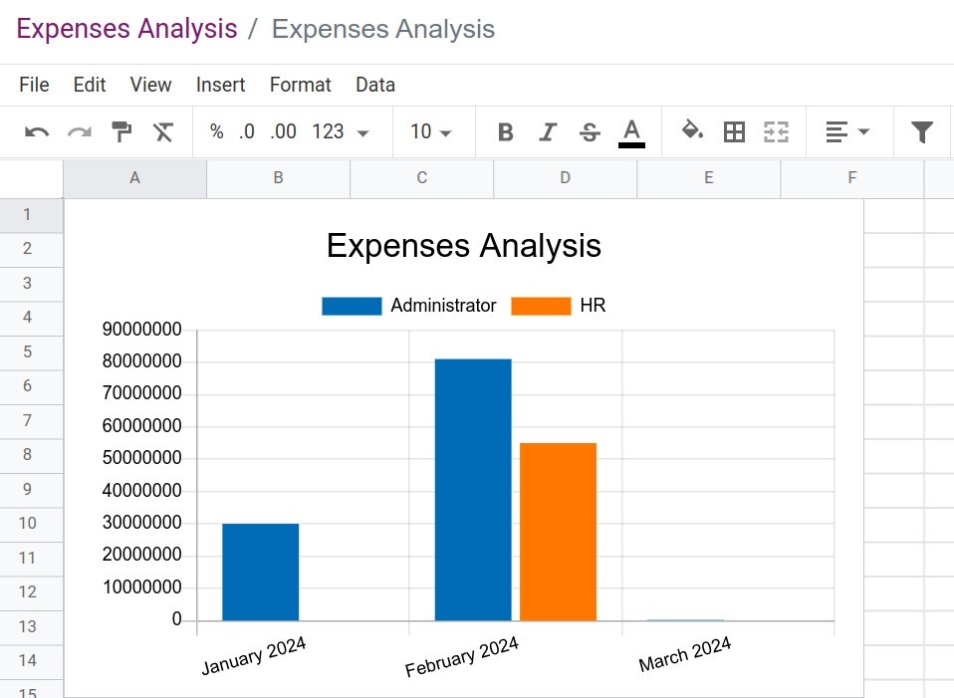Select column E header
Viewport: 954px width, 698px height.
(x=709, y=178)
